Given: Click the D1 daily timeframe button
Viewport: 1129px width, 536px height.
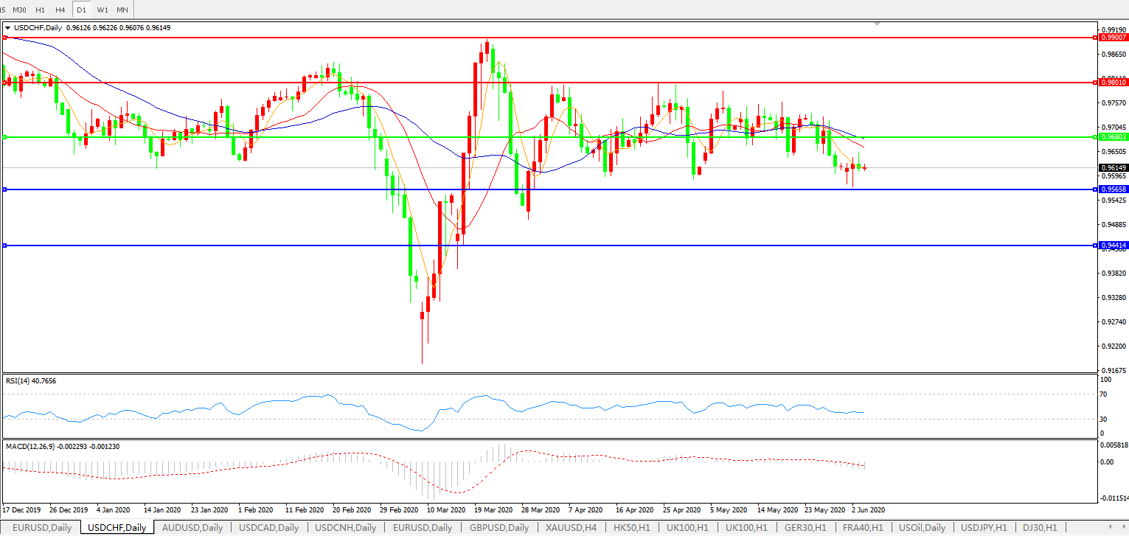Looking at the screenshot, I should pos(81,10).
